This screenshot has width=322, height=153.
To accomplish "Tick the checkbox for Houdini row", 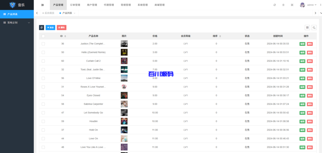I will tap(43, 121).
